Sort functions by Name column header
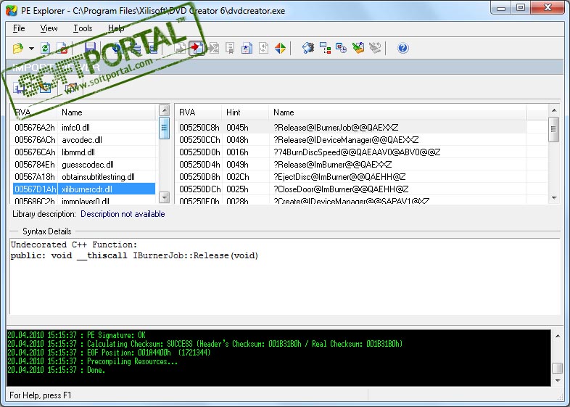The width and height of the screenshot is (570, 407). pyautogui.click(x=397, y=112)
